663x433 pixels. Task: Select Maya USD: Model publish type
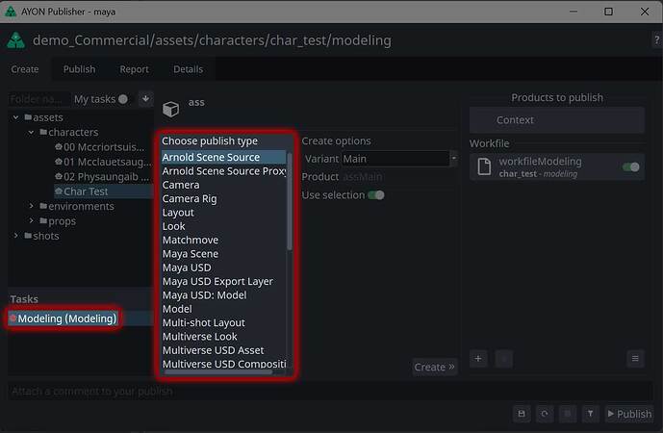point(223,295)
